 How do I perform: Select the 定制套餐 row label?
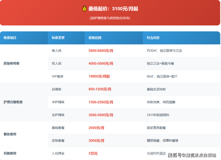tap(58, 141)
